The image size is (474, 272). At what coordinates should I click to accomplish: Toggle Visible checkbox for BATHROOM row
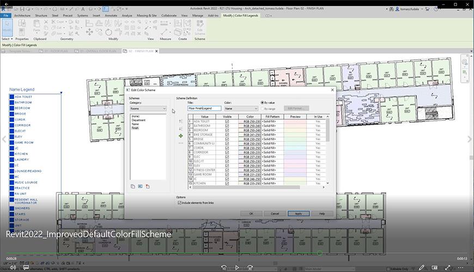pyautogui.click(x=227, y=126)
